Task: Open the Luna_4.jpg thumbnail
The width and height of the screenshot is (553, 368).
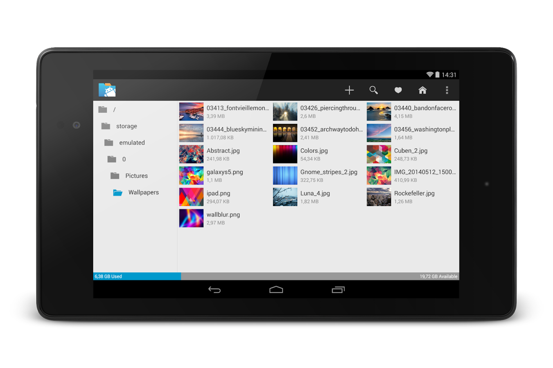Action: pyautogui.click(x=285, y=197)
